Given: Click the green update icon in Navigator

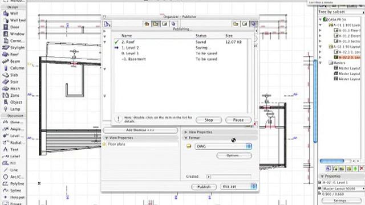Looking at the screenshot, I should pos(355,169).
